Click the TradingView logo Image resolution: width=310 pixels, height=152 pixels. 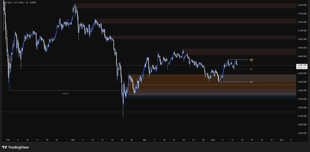(15, 147)
